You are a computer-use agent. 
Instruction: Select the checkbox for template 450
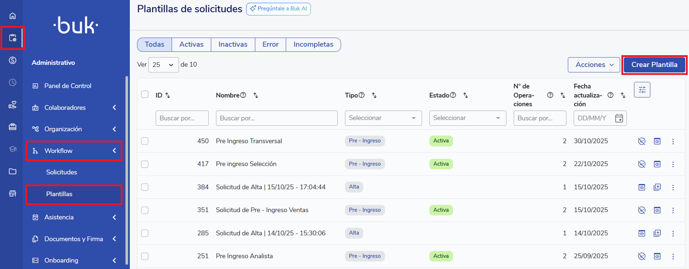(145, 141)
